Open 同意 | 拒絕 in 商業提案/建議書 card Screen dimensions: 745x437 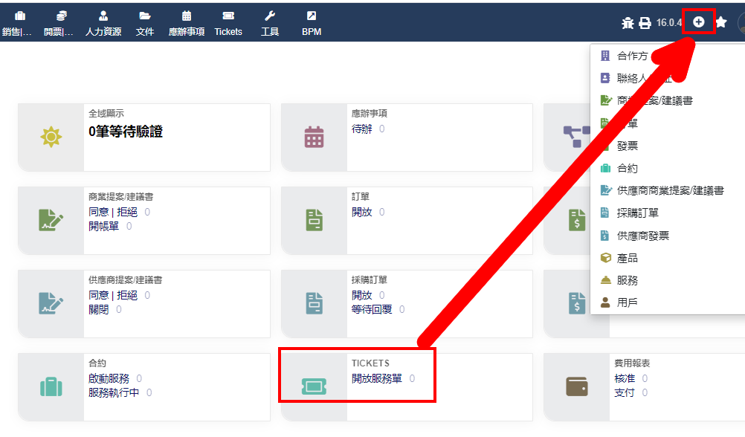click(x=113, y=212)
